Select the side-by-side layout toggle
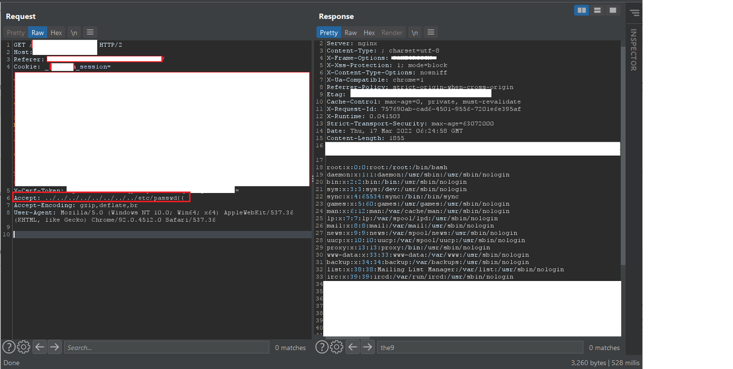Image resolution: width=733 pixels, height=369 pixels. point(581,10)
